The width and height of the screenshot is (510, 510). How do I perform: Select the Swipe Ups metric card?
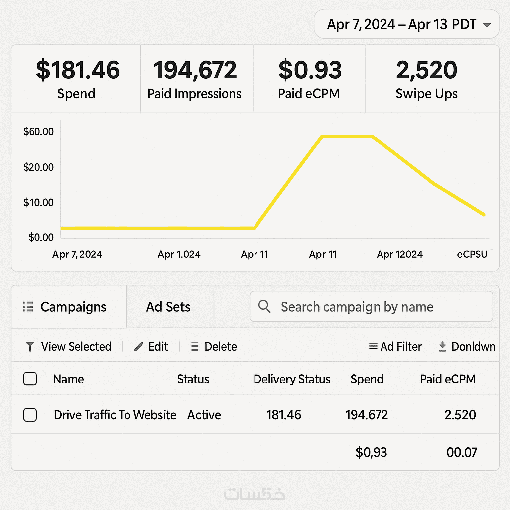point(427,79)
